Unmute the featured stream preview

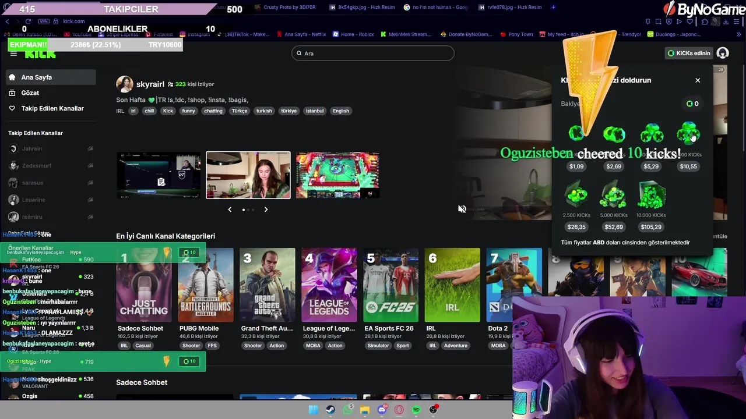coord(462,209)
